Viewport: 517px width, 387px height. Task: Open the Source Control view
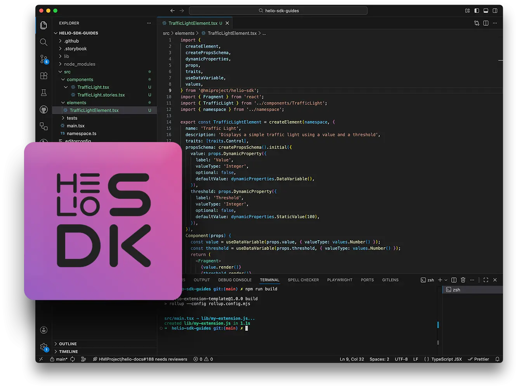point(44,59)
